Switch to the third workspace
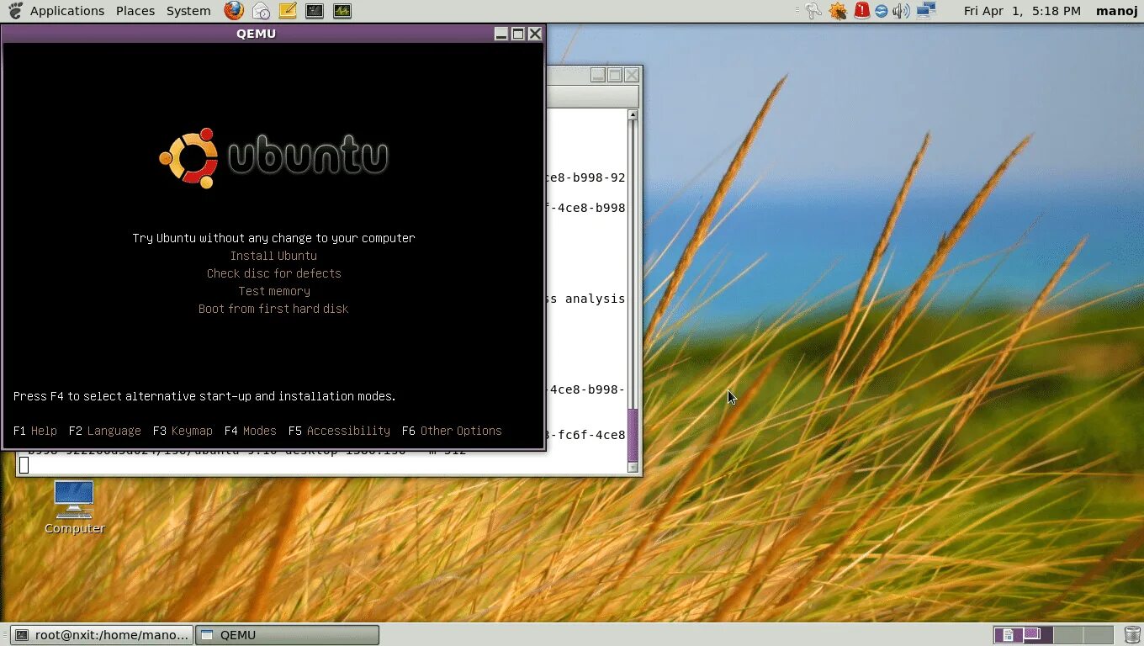 click(1067, 635)
